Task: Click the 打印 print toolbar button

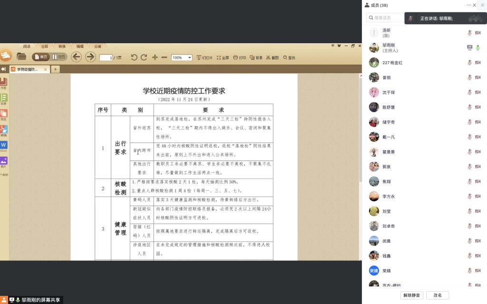Action: tap(240, 57)
